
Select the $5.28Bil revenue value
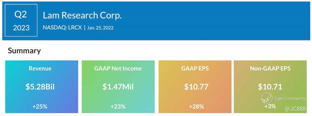(x=40, y=87)
